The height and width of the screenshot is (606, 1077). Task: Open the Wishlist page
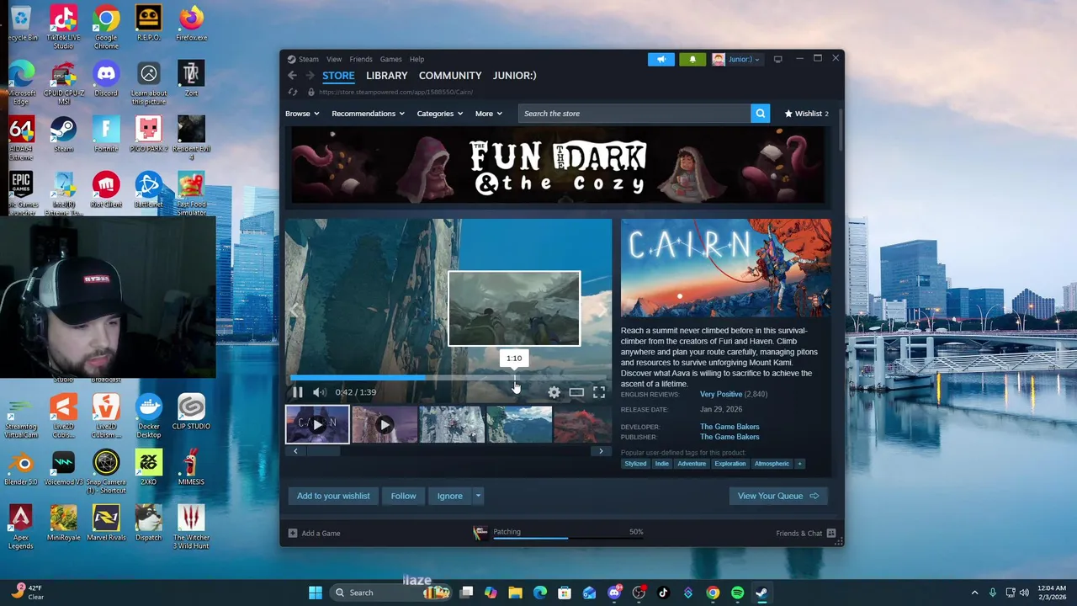coord(806,114)
